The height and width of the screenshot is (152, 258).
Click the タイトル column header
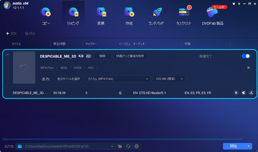[x=16, y=44]
